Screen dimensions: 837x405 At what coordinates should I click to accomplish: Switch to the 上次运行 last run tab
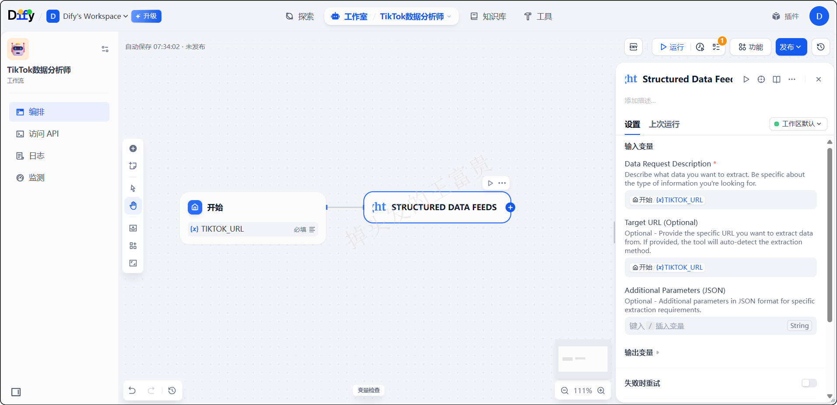[x=664, y=124]
